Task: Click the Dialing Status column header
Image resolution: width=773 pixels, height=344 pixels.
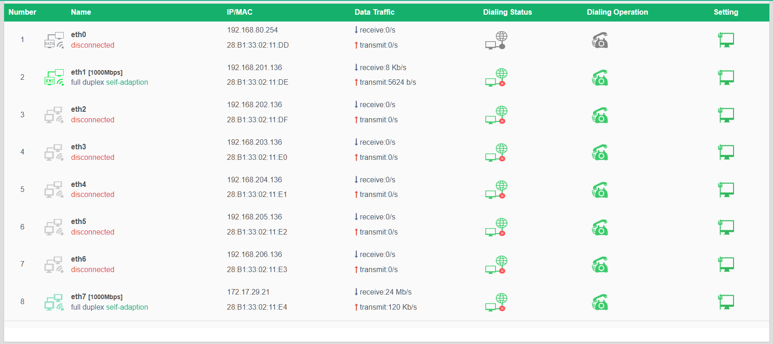Action: tap(507, 12)
